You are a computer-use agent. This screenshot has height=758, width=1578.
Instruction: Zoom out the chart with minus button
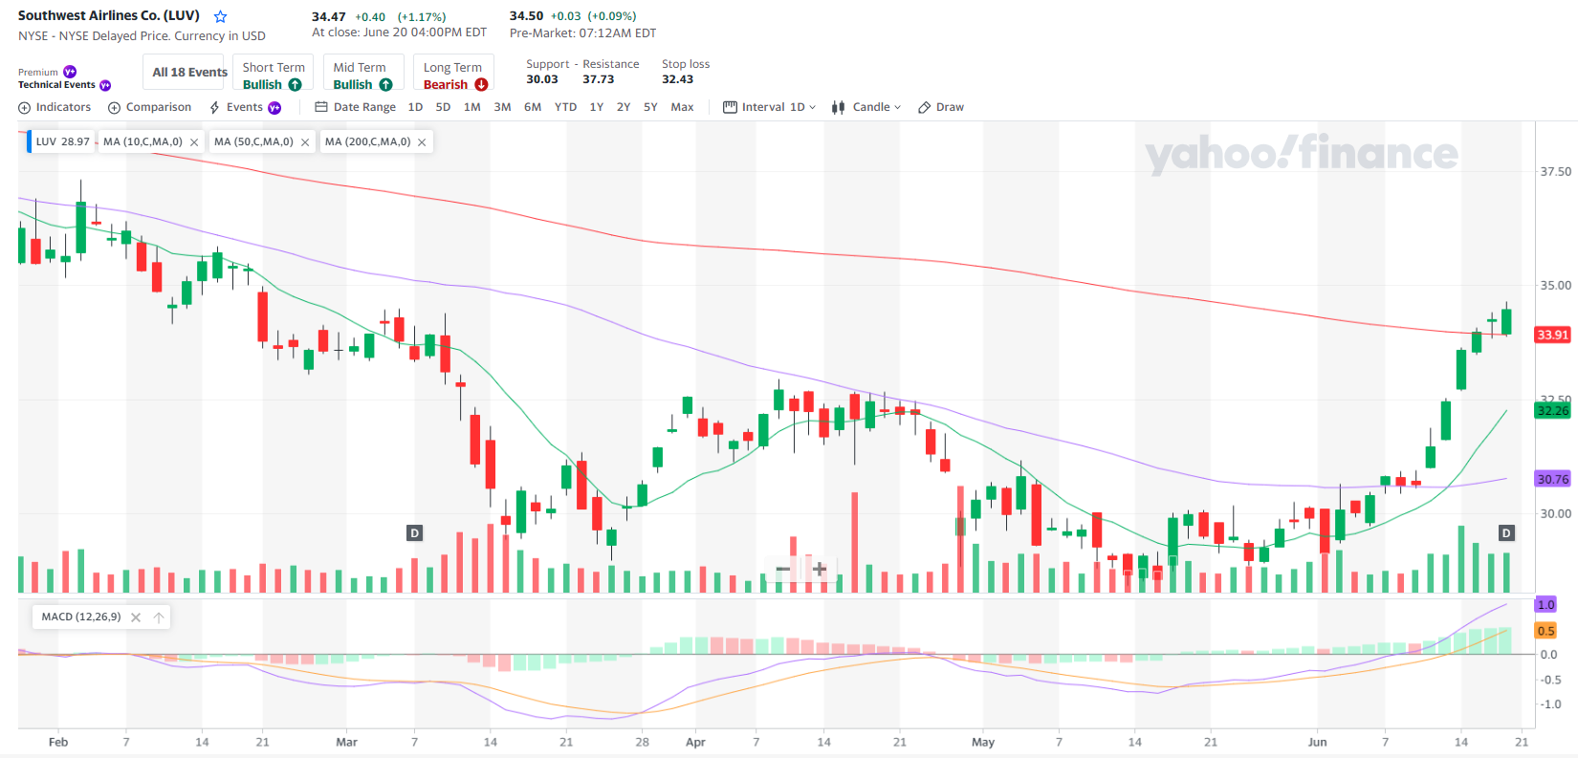(783, 570)
